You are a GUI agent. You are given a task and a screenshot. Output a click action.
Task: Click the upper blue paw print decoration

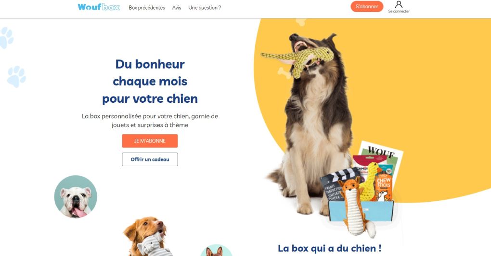pyautogui.click(x=6, y=37)
